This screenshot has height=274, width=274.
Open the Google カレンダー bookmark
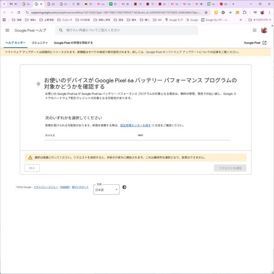(215, 20)
